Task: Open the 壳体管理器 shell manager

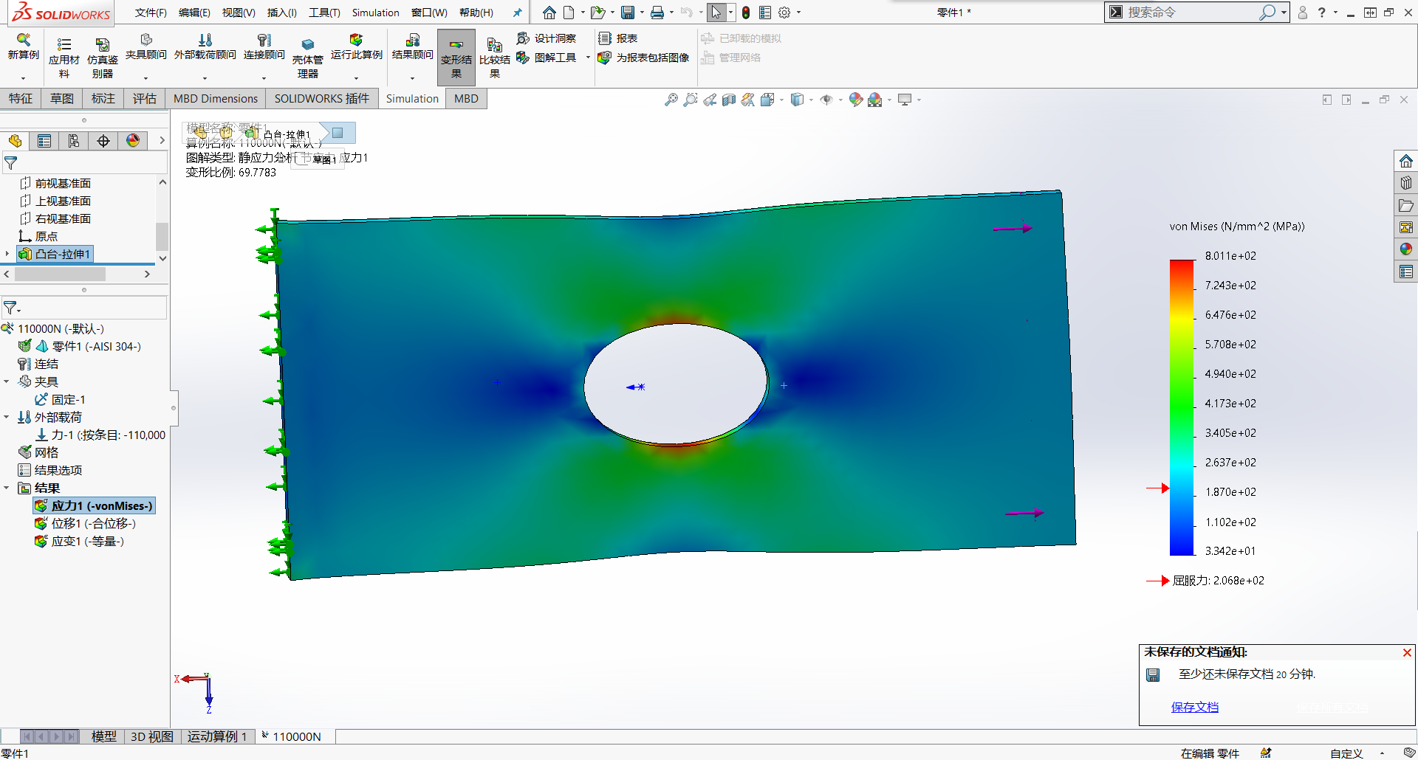Action: click(x=308, y=52)
